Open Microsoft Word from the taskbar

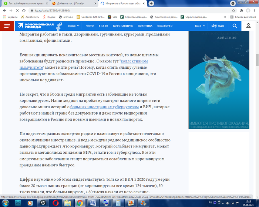coord(92,203)
